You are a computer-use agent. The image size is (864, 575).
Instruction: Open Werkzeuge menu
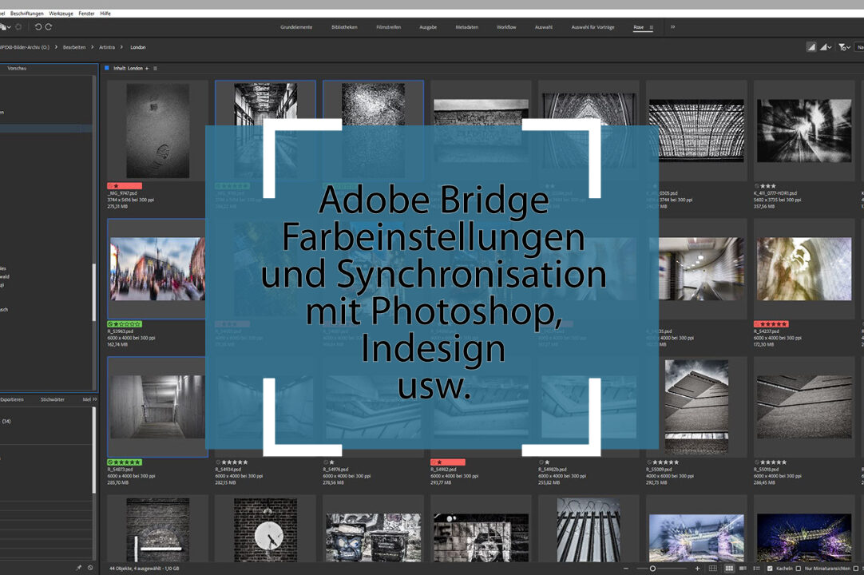(61, 14)
